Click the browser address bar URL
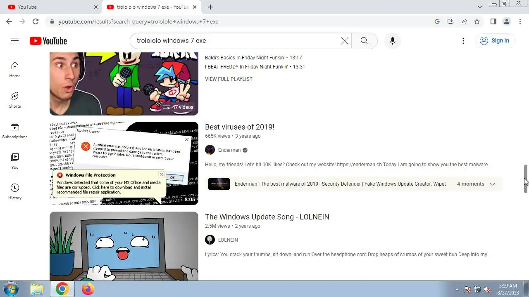This screenshot has width=529, height=297. [138, 21]
